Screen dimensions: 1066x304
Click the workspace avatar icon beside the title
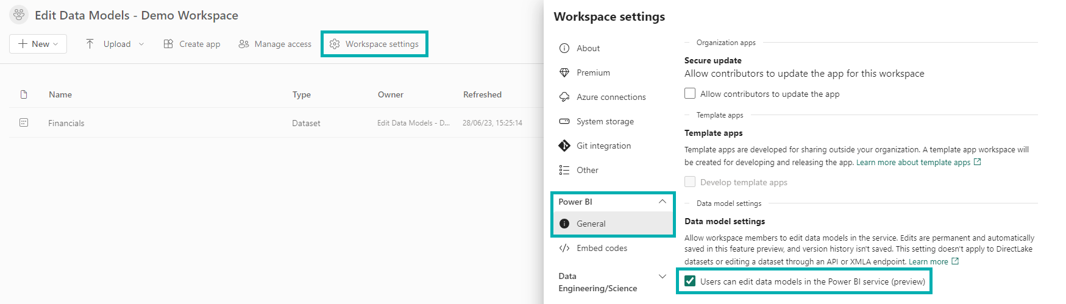(19, 15)
